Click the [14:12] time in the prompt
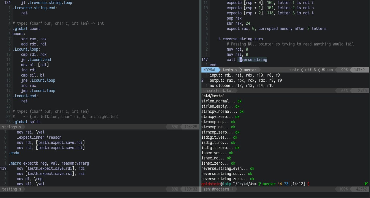Image resolution: width=370 pixels, height=198 pixels. coord(298,184)
